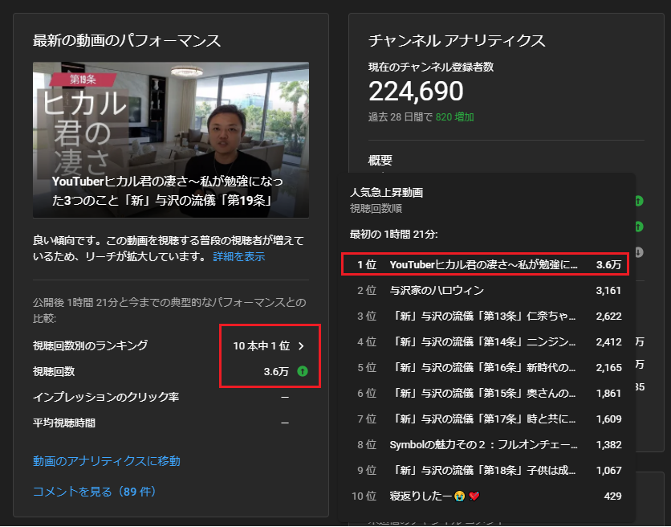Select the 9位 第18条 子供は成 row

pyautogui.click(x=485, y=471)
